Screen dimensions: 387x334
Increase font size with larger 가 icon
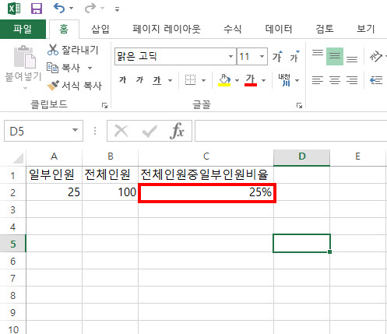(x=277, y=56)
